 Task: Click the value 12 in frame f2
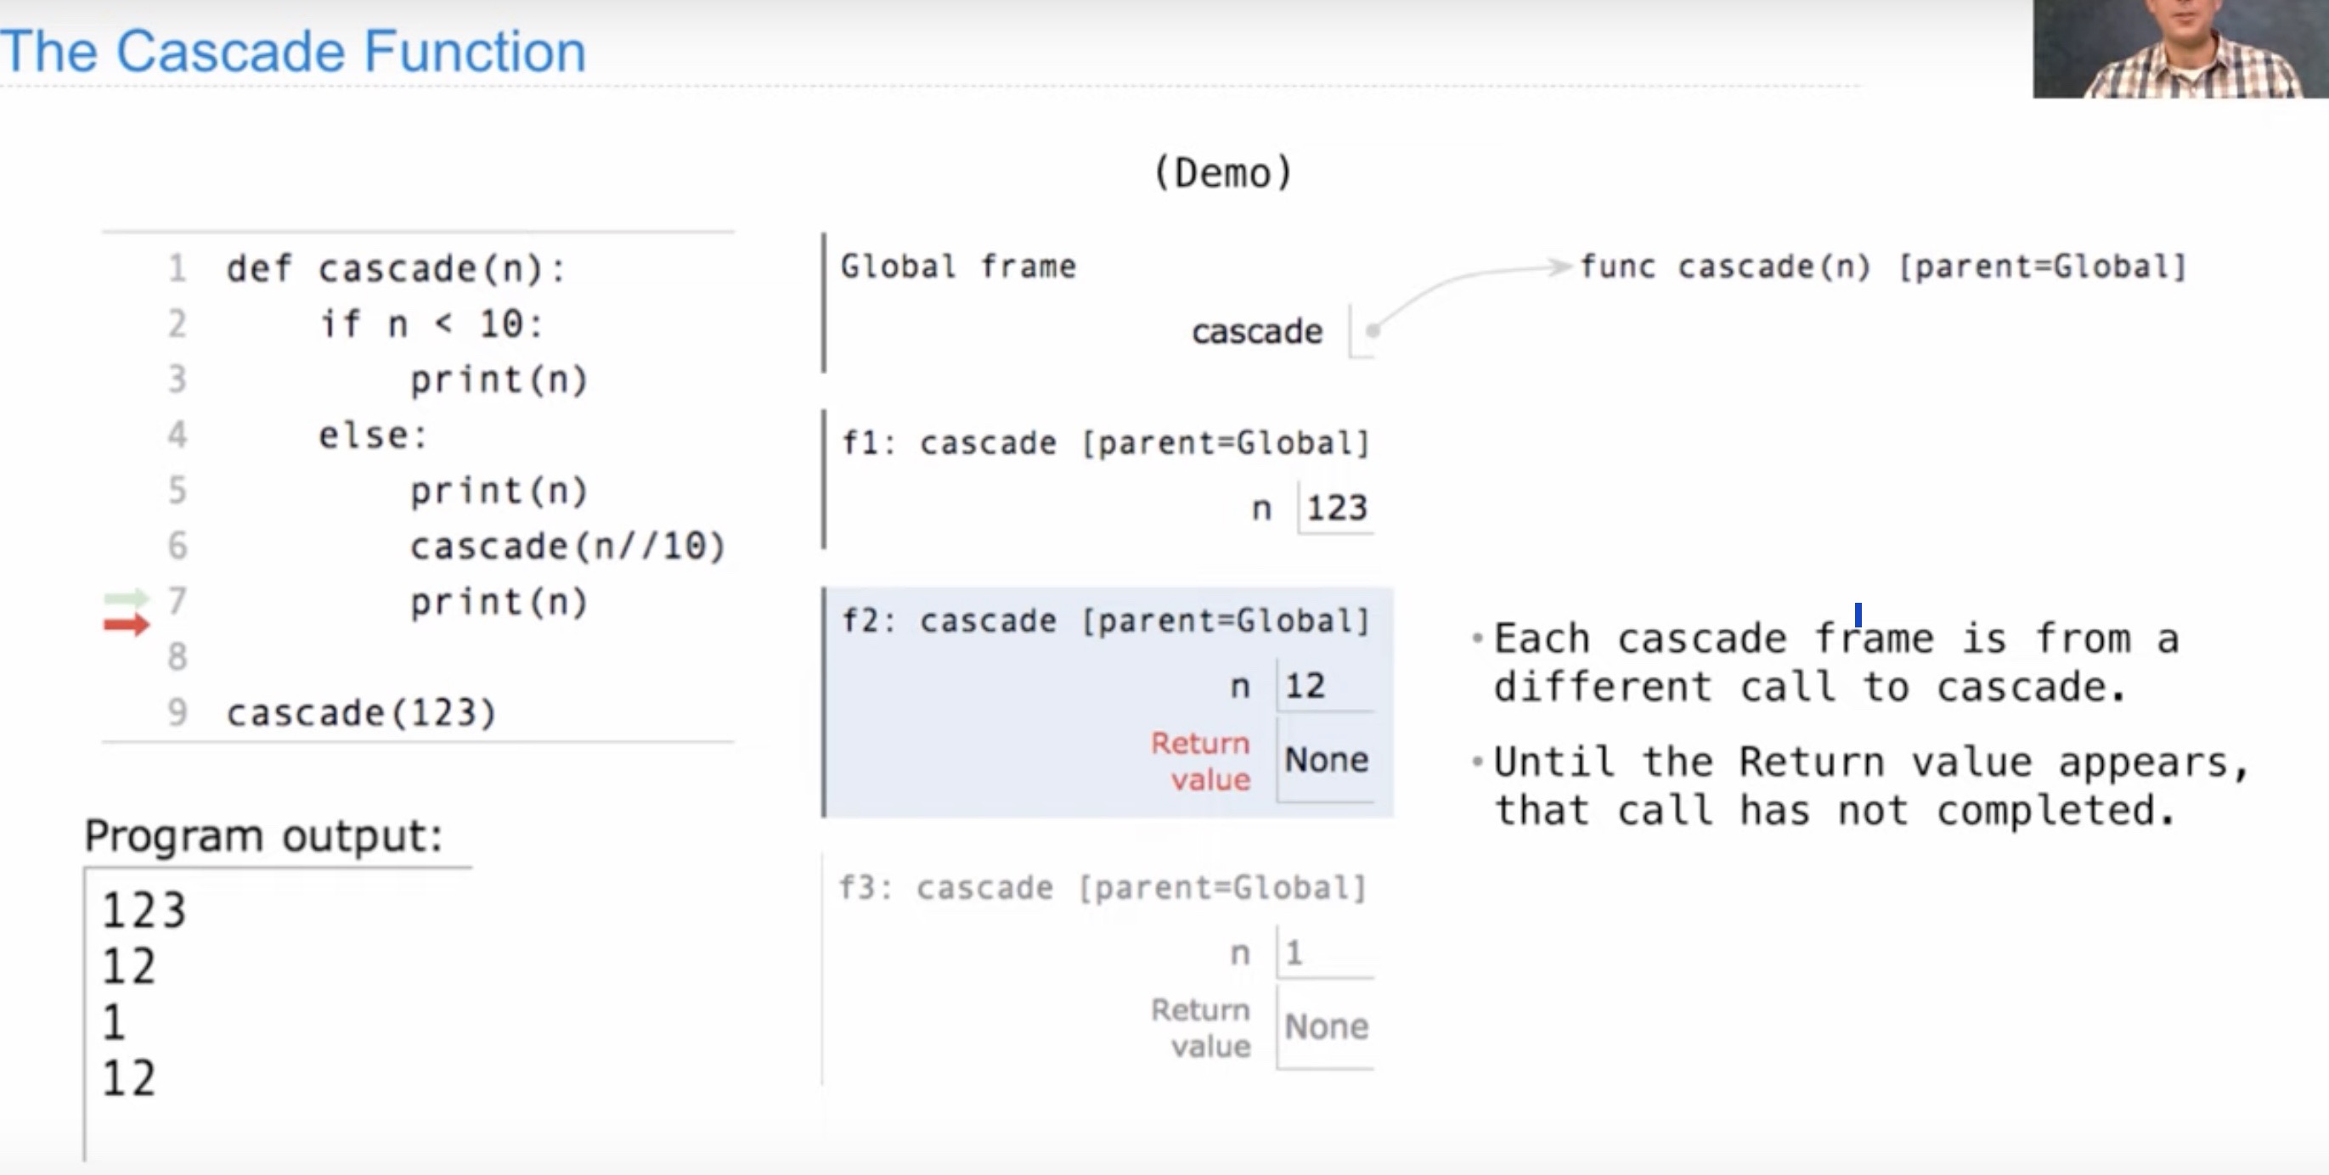click(x=1305, y=686)
